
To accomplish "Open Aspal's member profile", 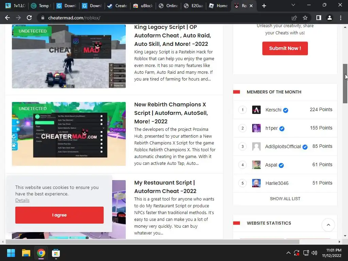I will point(271,165).
